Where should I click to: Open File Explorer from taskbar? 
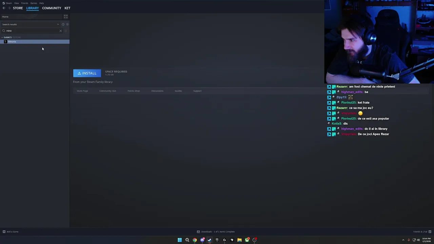coord(239,240)
